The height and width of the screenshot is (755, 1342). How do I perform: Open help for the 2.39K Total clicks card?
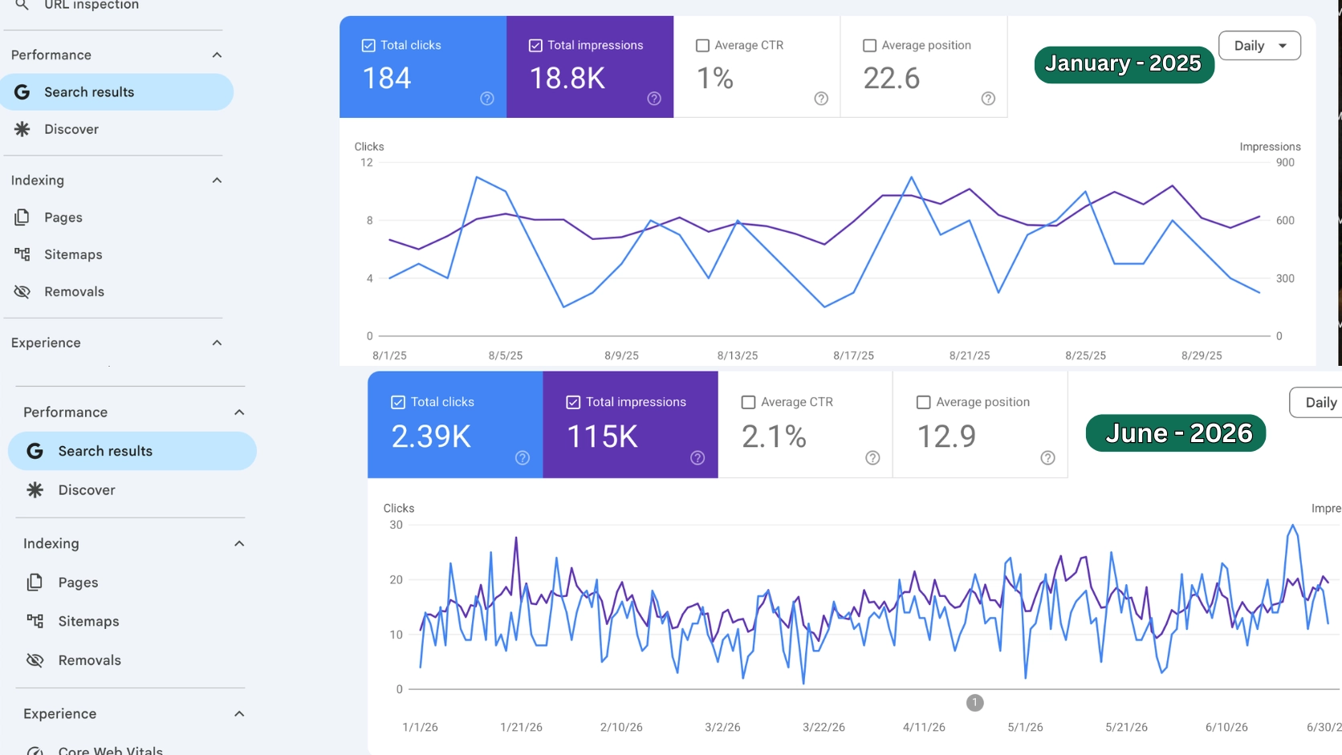pyautogui.click(x=523, y=458)
